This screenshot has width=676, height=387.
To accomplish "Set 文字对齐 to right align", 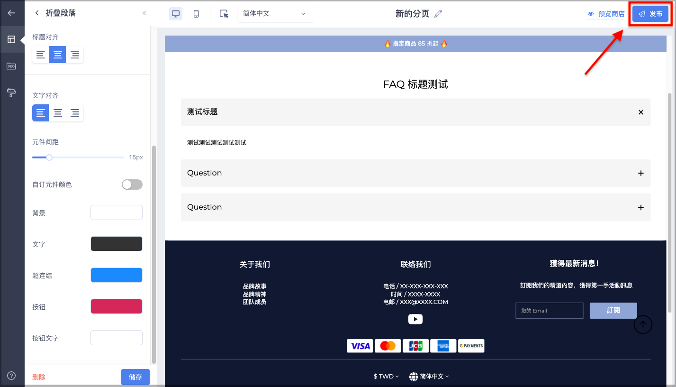I will [x=75, y=113].
